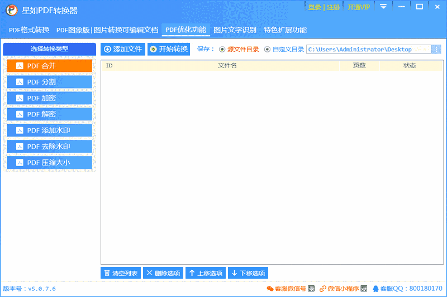
Task: Open the PDF 解密 (decrypt) option
Action: pyautogui.click(x=49, y=114)
